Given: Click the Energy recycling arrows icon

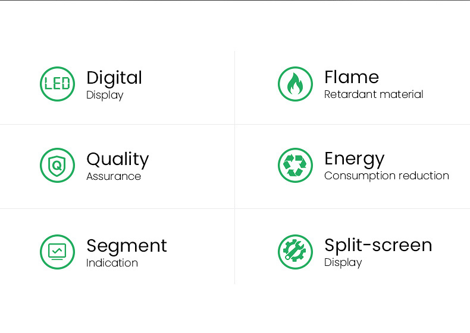Looking at the screenshot, I should coord(295,165).
